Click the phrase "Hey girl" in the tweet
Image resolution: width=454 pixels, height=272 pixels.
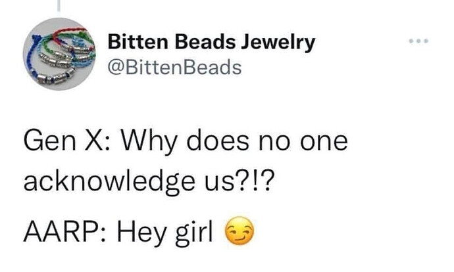[x=165, y=233]
